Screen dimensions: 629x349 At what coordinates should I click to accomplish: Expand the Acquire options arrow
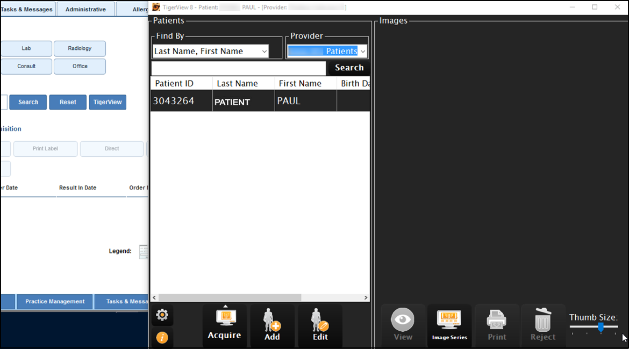click(225, 307)
